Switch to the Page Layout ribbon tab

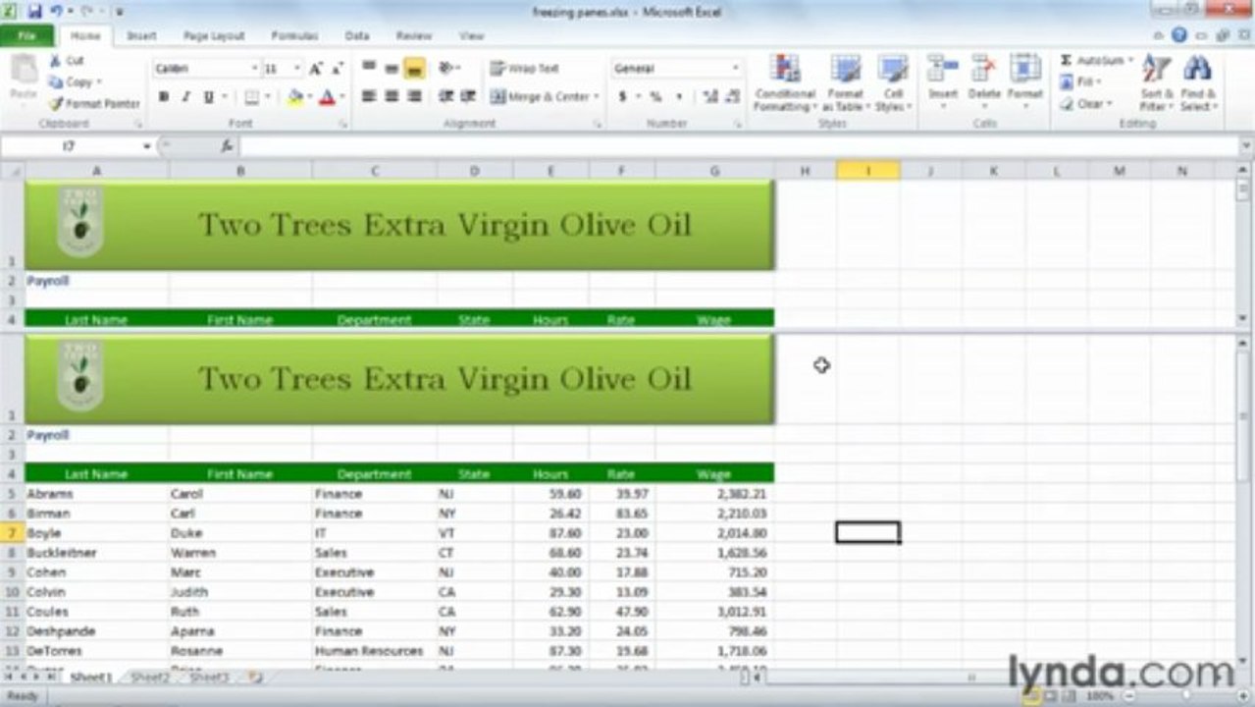pyautogui.click(x=214, y=35)
